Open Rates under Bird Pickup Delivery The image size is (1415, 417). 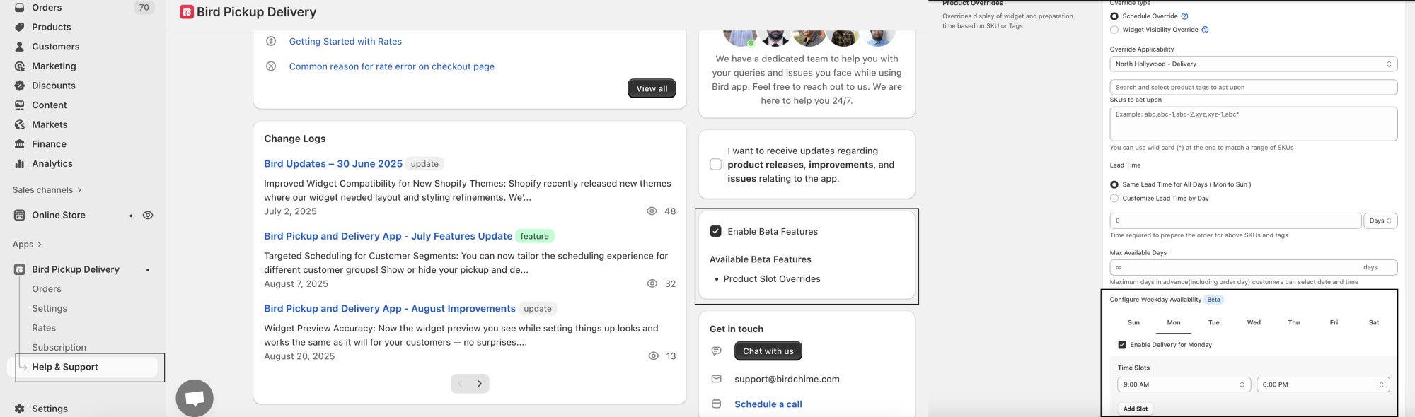(44, 328)
